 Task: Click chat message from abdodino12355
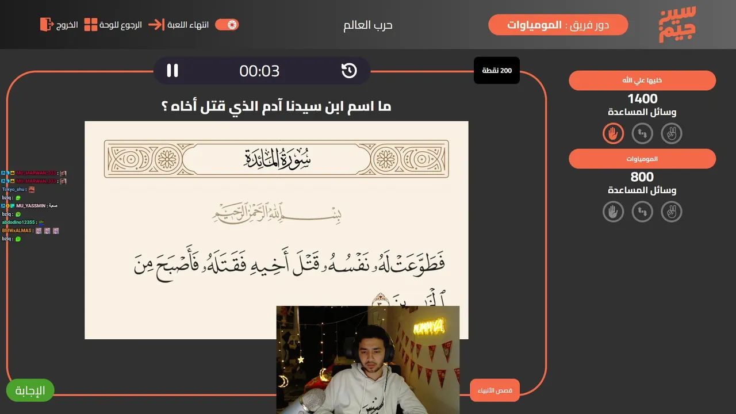(x=23, y=222)
